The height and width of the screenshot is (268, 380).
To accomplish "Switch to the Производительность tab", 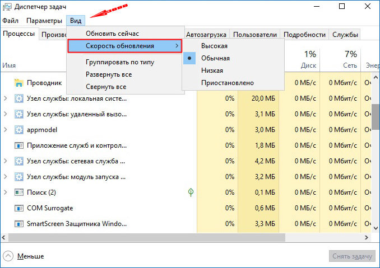I will tap(53, 35).
